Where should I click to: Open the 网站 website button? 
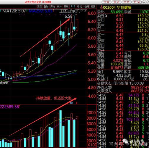[x=137, y=2]
